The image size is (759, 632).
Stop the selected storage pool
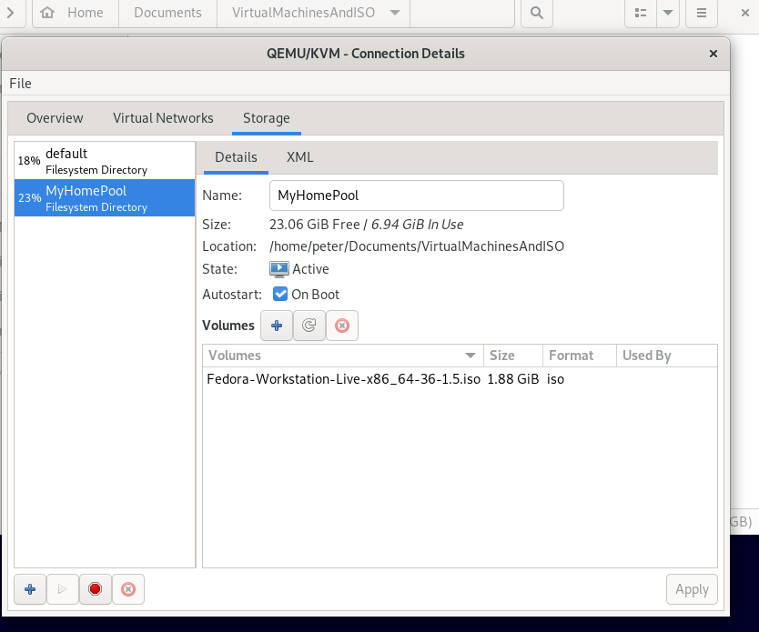click(96, 589)
